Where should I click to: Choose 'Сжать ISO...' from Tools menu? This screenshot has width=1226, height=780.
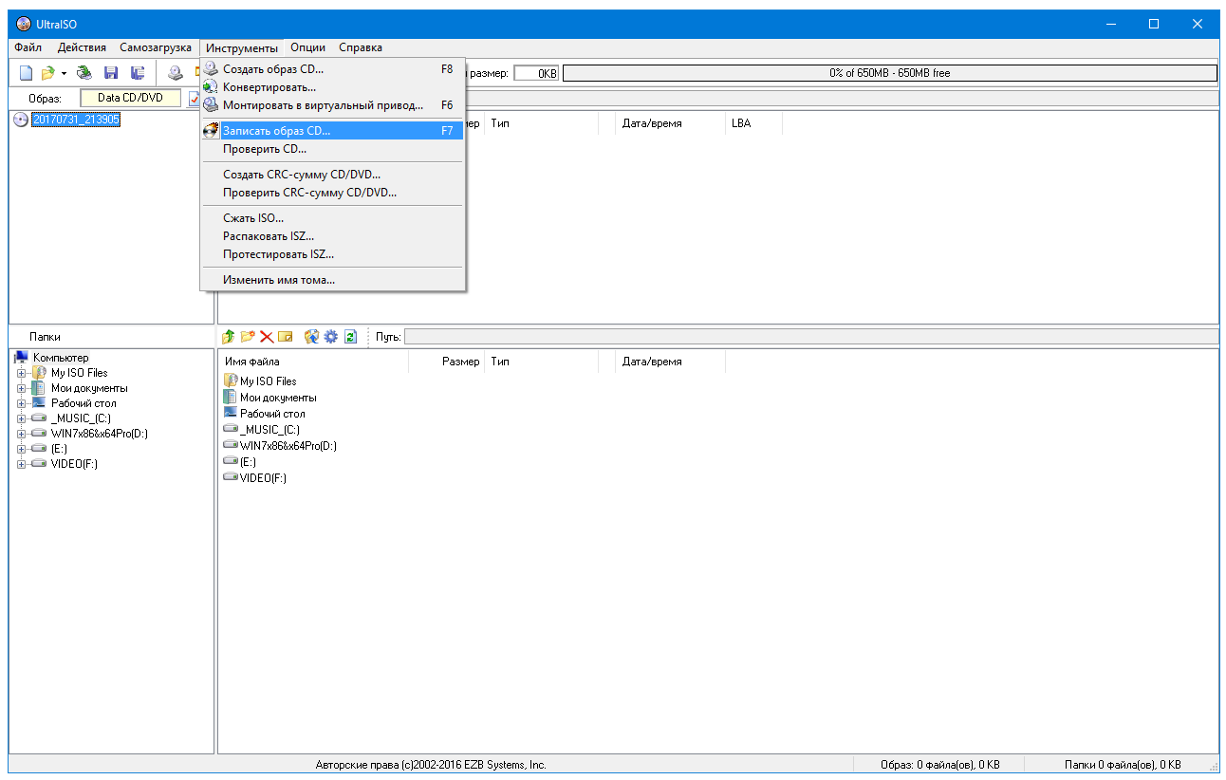pyautogui.click(x=252, y=218)
